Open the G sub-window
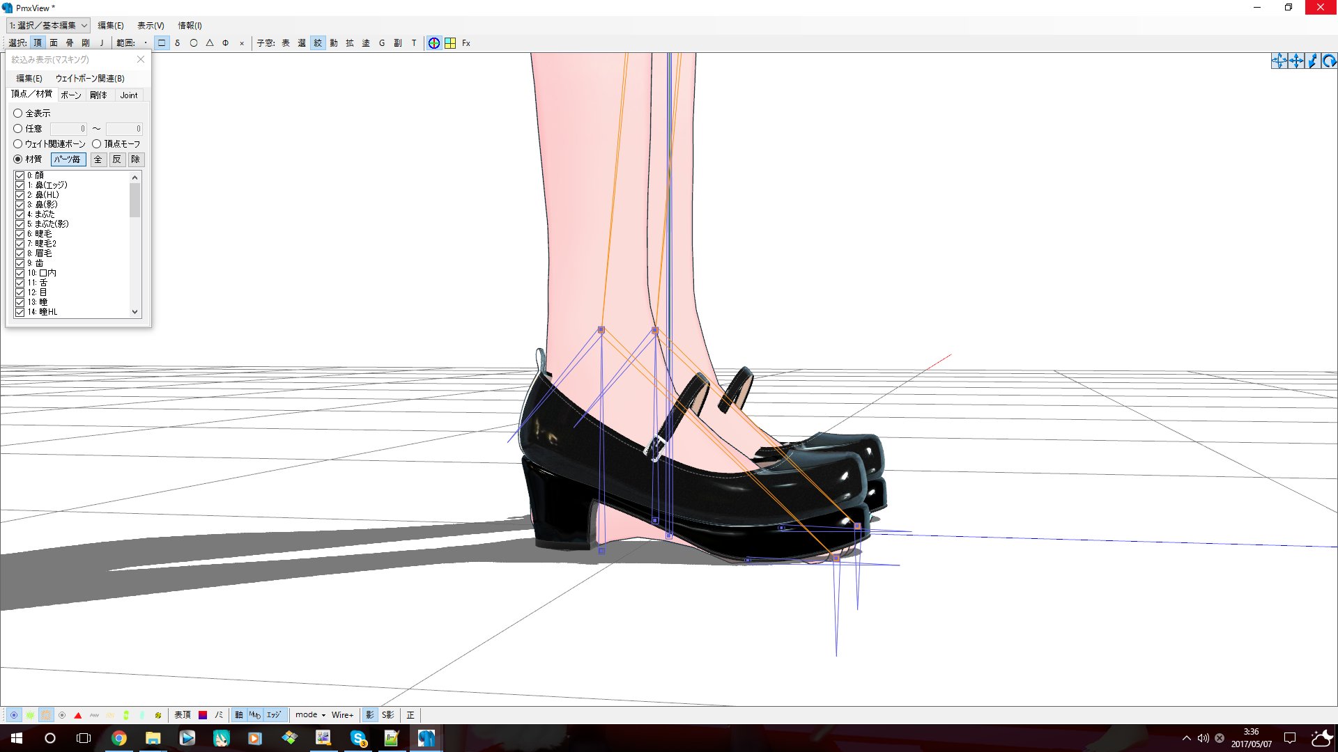Image resolution: width=1338 pixels, height=752 pixels. [x=382, y=43]
